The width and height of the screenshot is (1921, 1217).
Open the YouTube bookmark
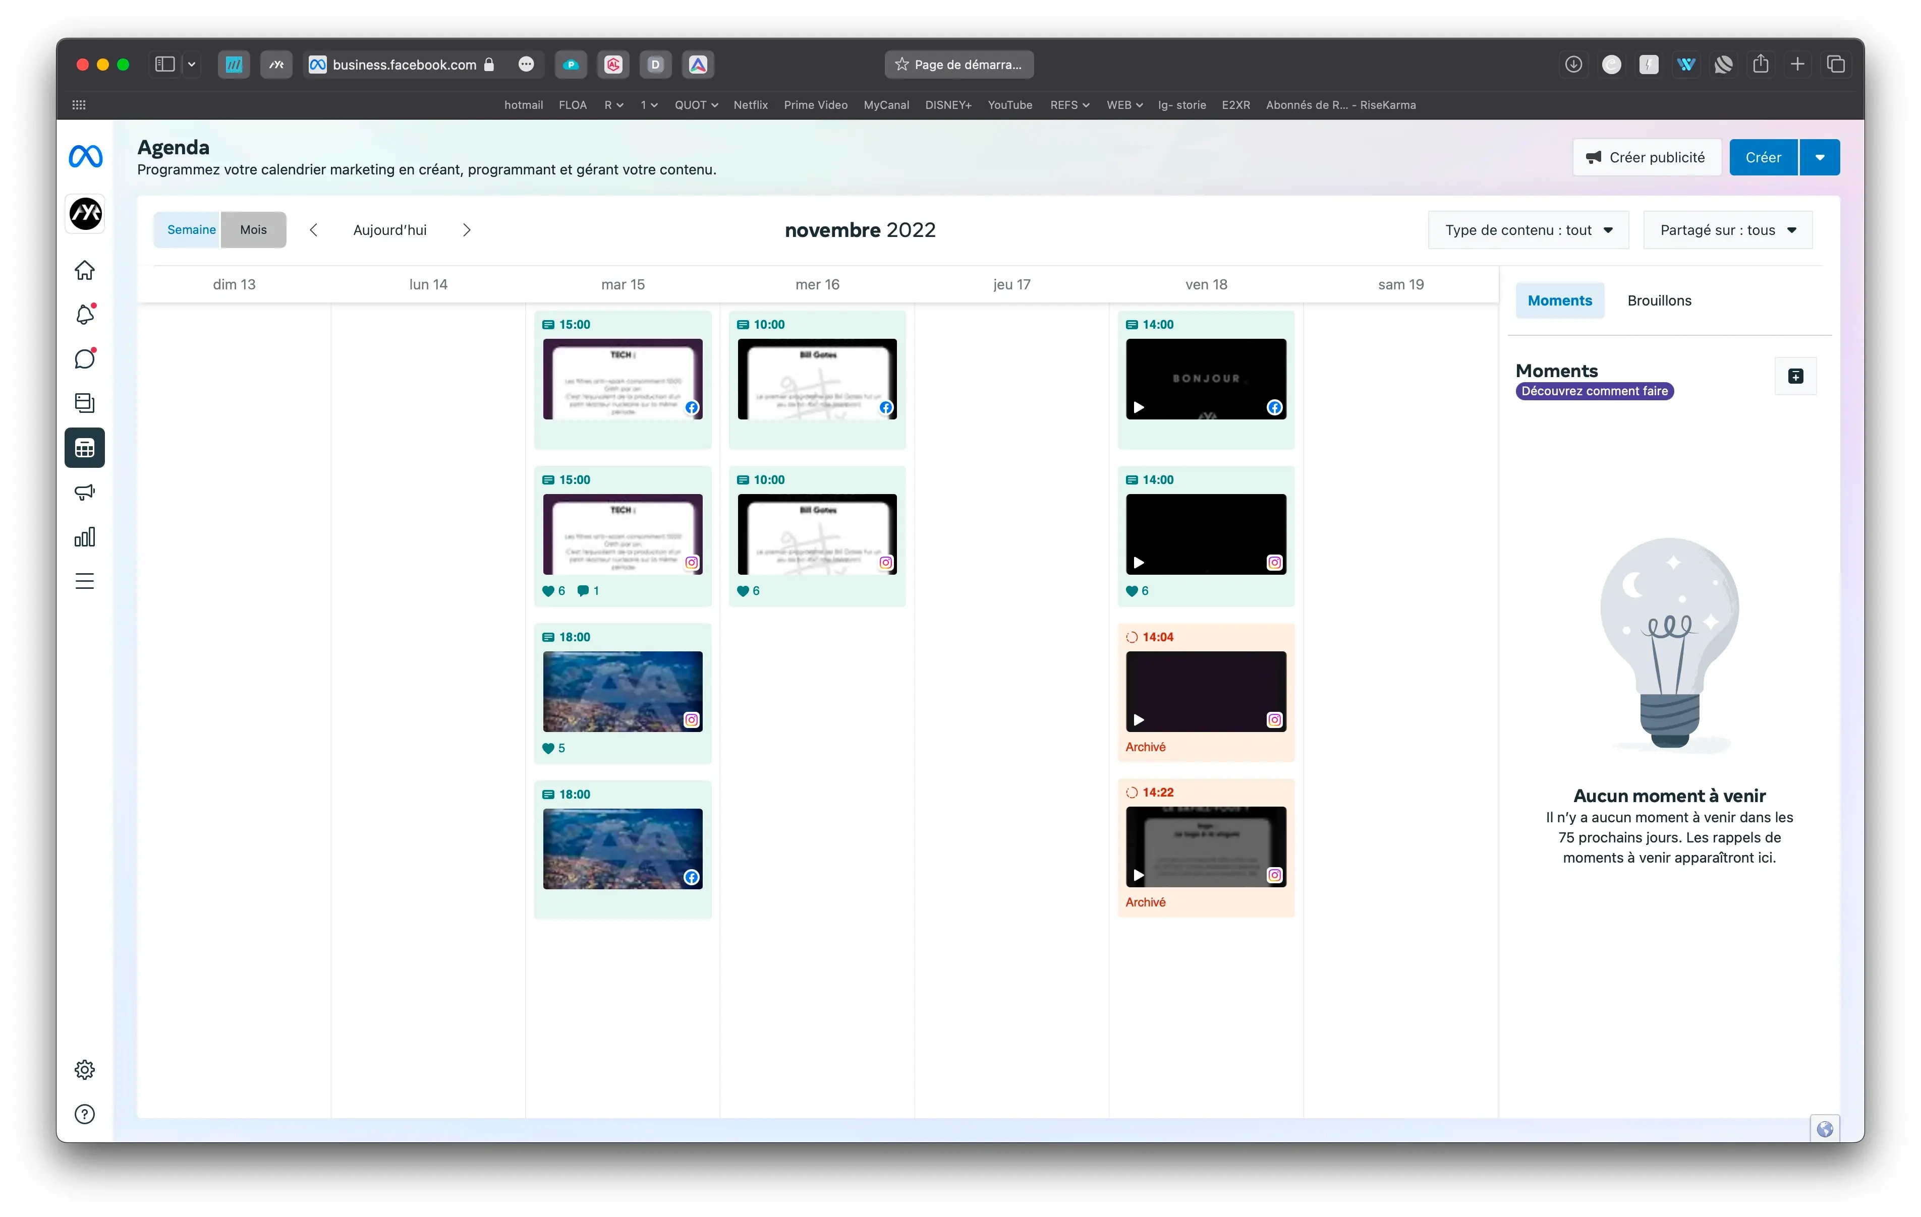pyautogui.click(x=1010, y=104)
